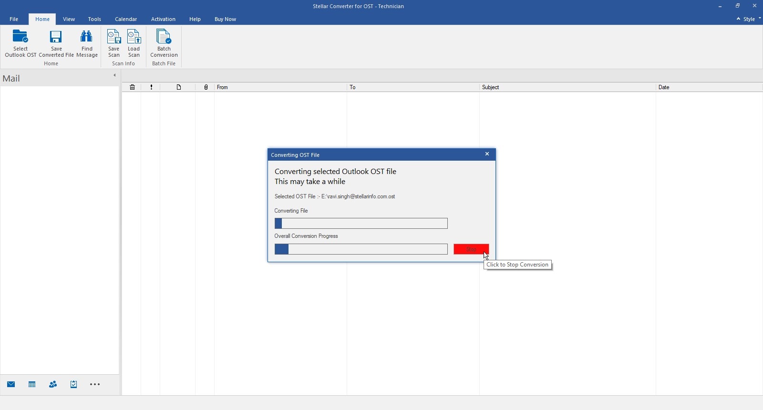
Task: Show more navigation options ellipsis
Action: click(x=95, y=384)
